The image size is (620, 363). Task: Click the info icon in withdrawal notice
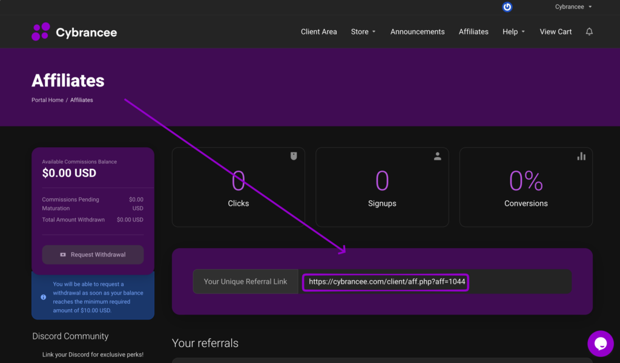44,297
